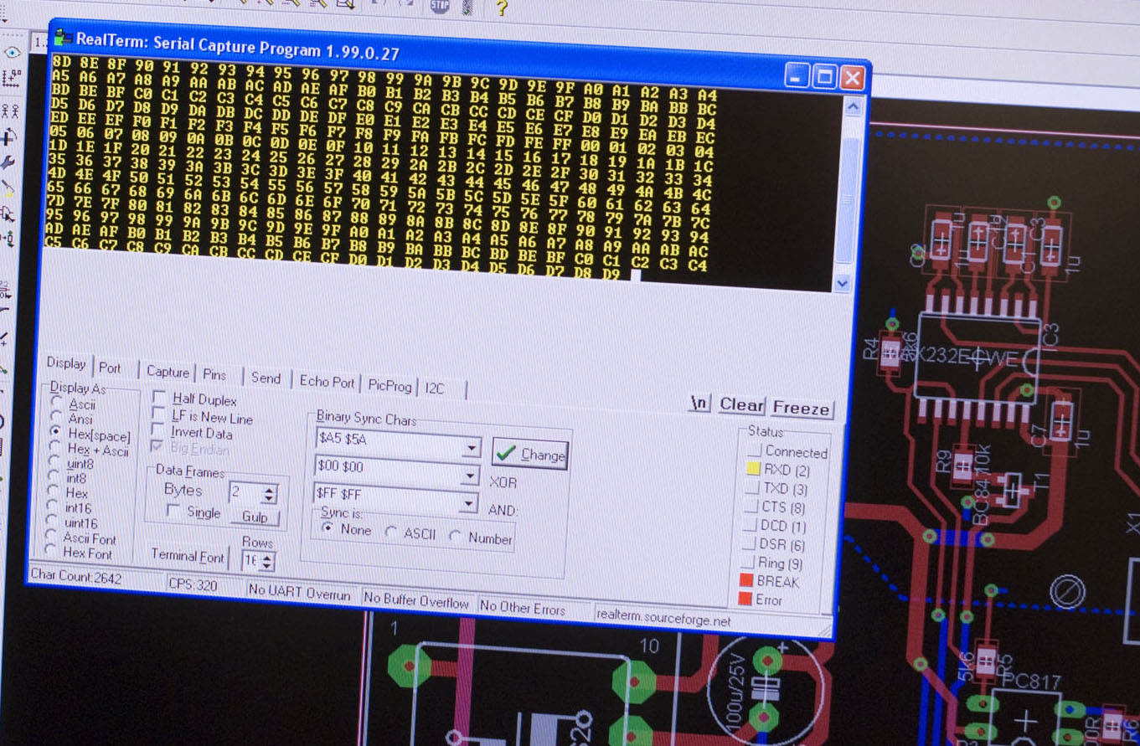Choose plain Hex display format

[x=54, y=491]
